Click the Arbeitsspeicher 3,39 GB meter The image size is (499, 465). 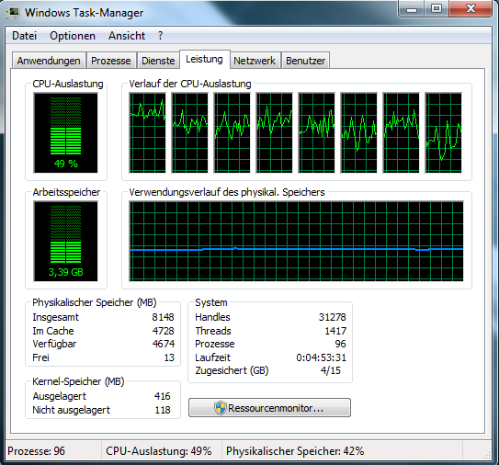pyautogui.click(x=65, y=242)
